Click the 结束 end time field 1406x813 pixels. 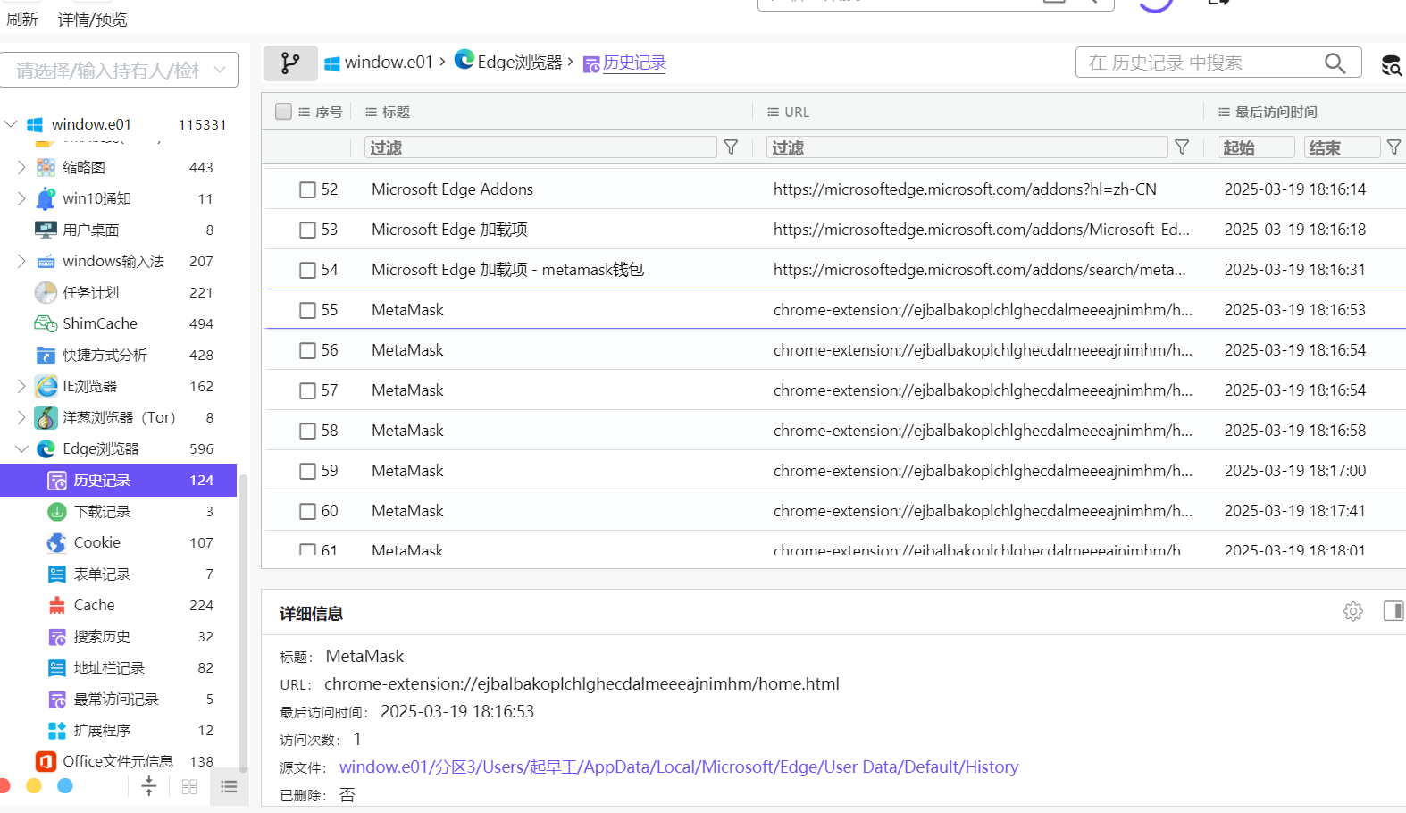pyautogui.click(x=1342, y=147)
